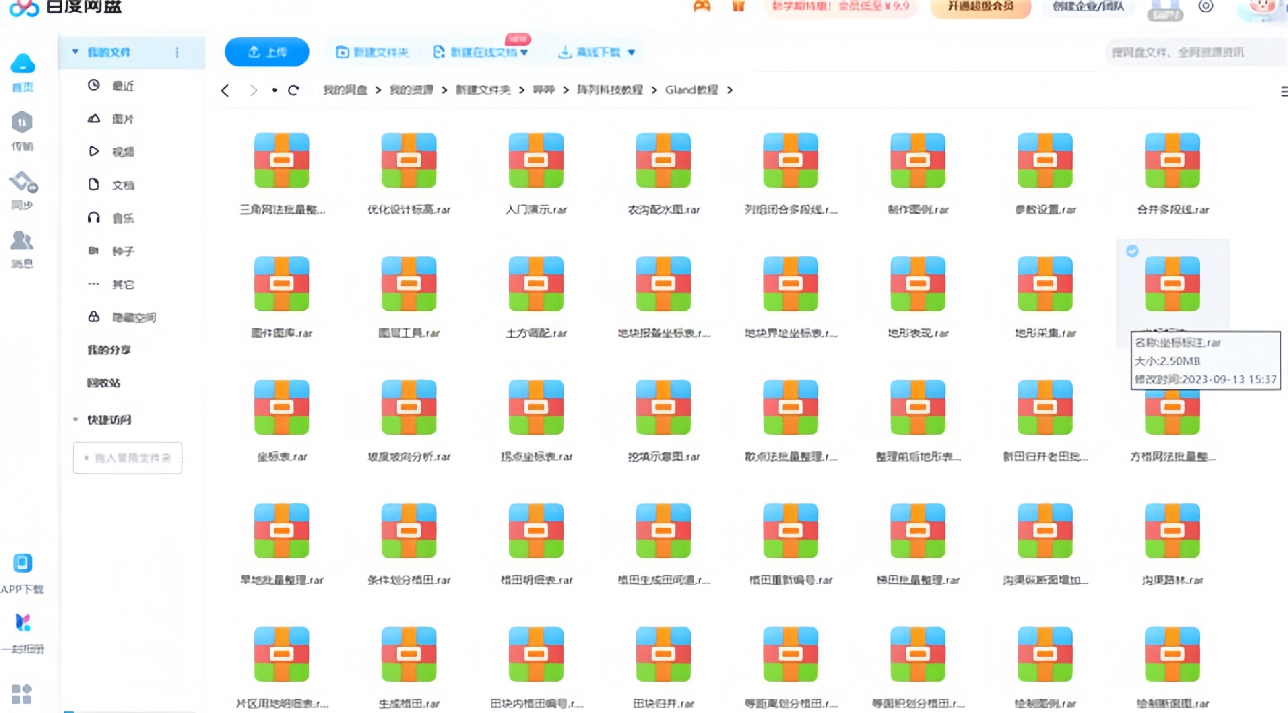Viewport: 1288px width, 713px height.
Task: Click the refresh icon in navigation bar
Action: 293,90
